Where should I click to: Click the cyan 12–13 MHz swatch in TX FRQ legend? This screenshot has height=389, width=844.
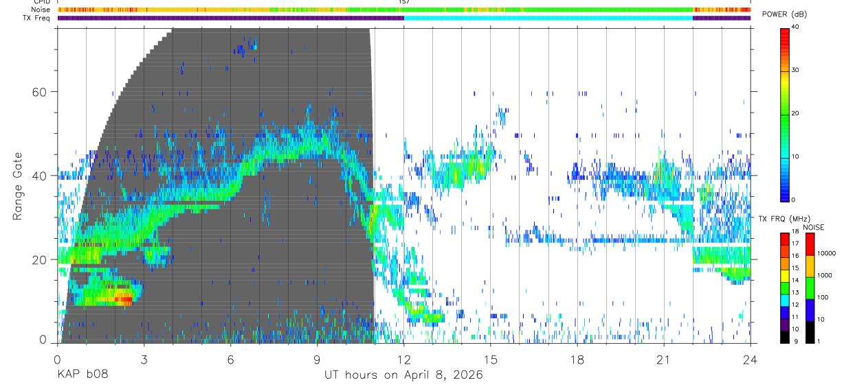coord(785,300)
